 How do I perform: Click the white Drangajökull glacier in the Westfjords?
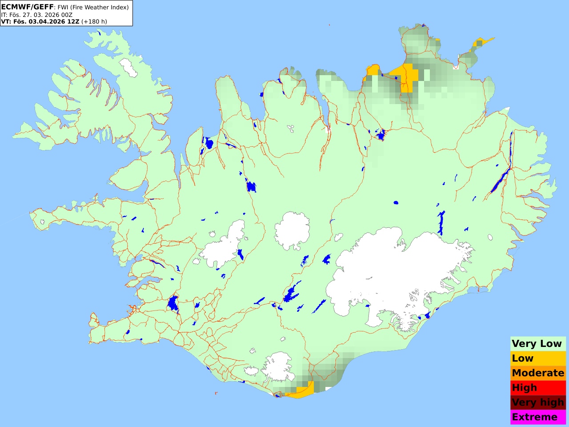pos(128,67)
